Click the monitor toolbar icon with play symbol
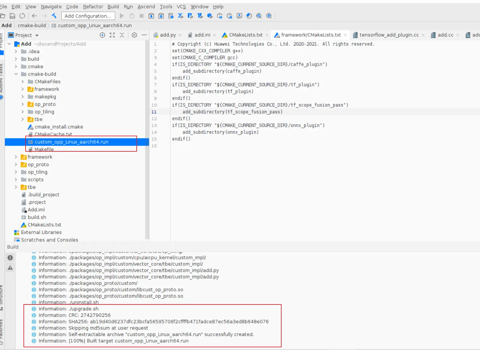 (x=239, y=16)
